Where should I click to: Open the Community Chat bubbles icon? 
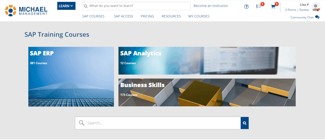[x=317, y=17]
